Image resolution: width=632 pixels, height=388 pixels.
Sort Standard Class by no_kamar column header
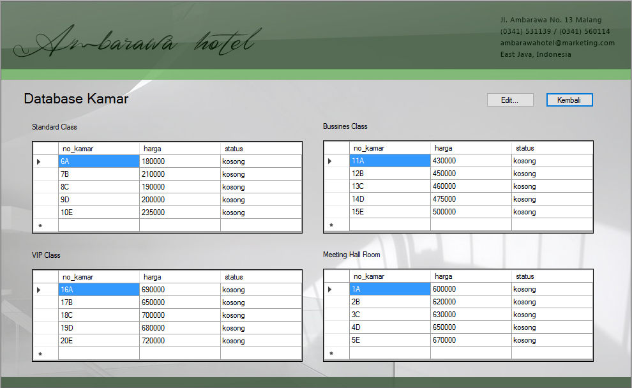coord(98,149)
